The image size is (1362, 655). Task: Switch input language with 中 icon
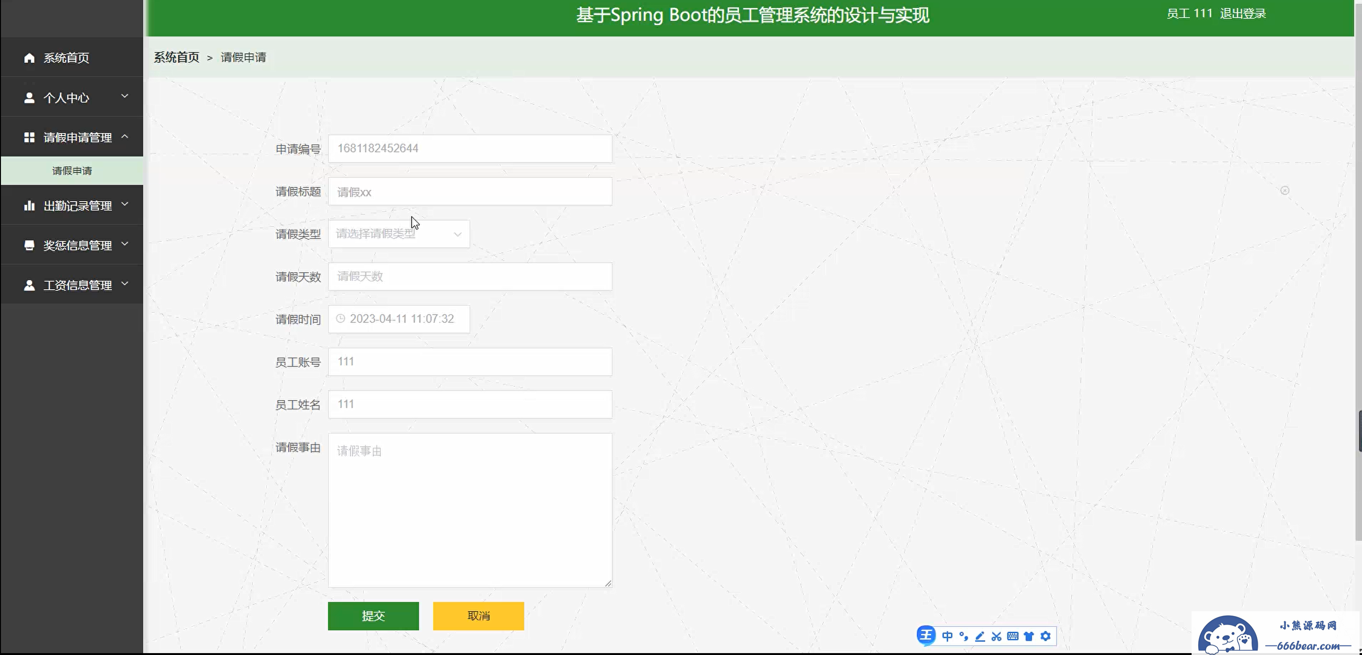point(947,636)
